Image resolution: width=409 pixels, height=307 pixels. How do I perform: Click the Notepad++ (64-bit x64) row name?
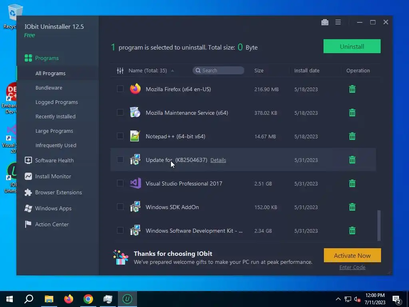(176, 137)
